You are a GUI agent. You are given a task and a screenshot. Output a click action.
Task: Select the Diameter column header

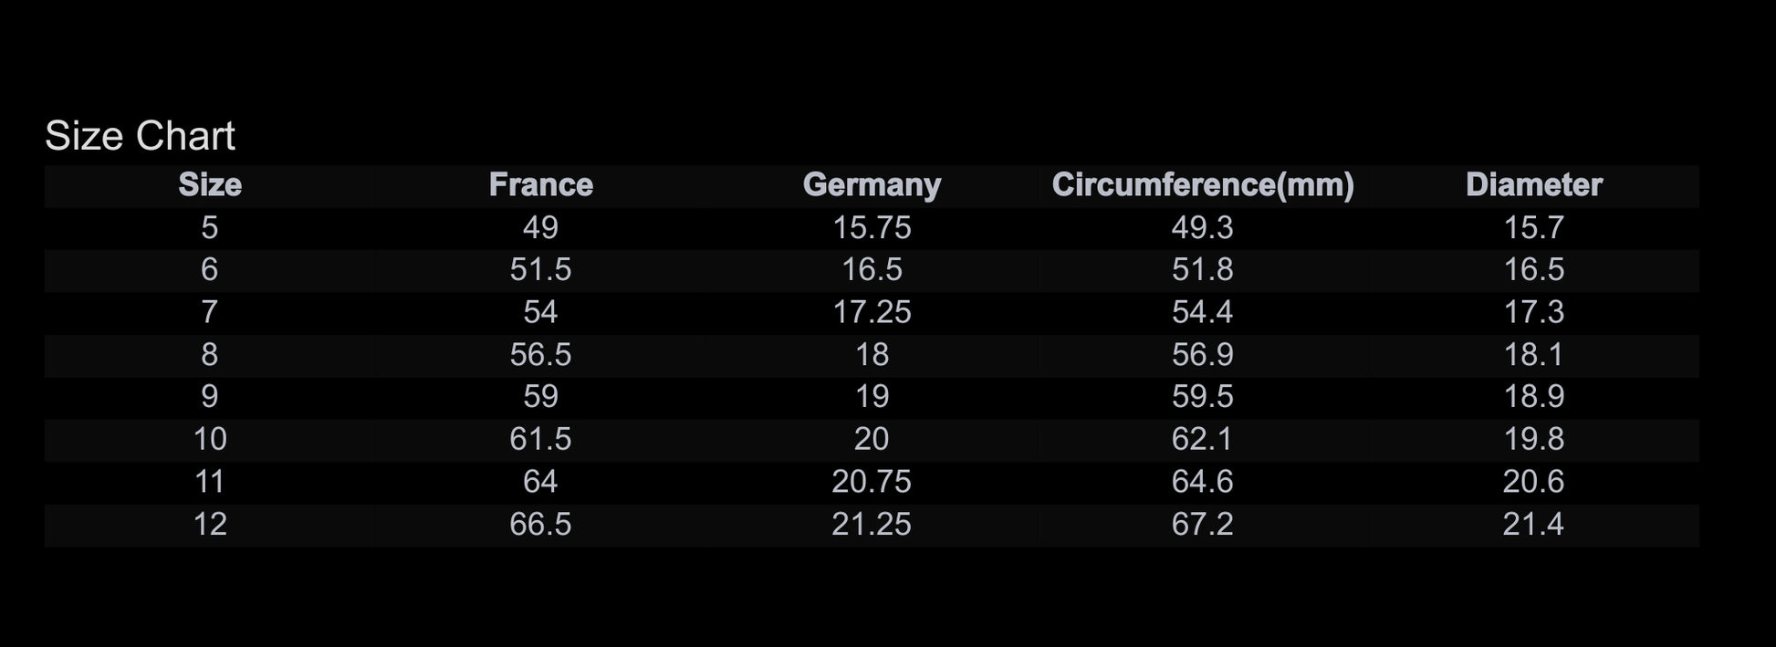pyautogui.click(x=1533, y=185)
